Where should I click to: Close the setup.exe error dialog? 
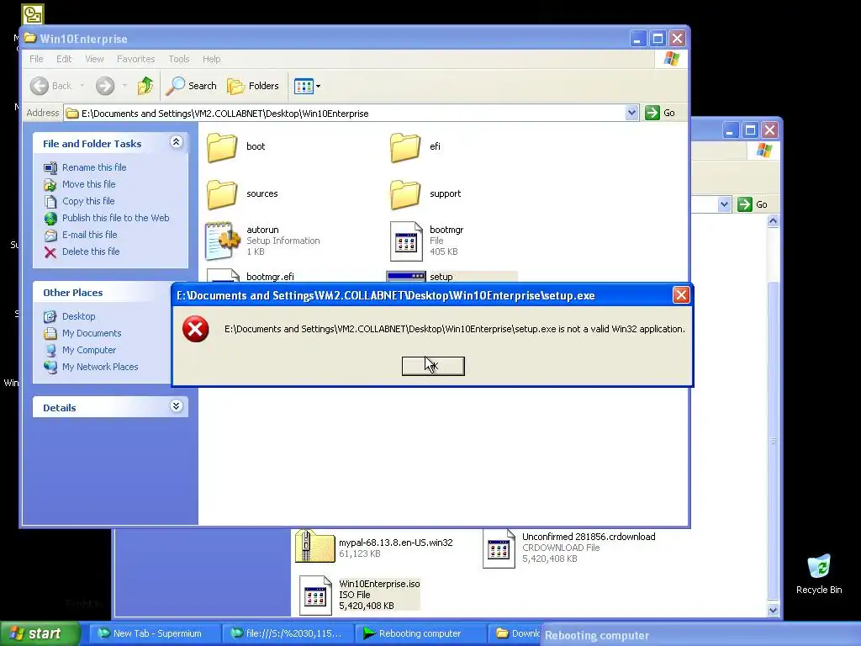coord(681,295)
